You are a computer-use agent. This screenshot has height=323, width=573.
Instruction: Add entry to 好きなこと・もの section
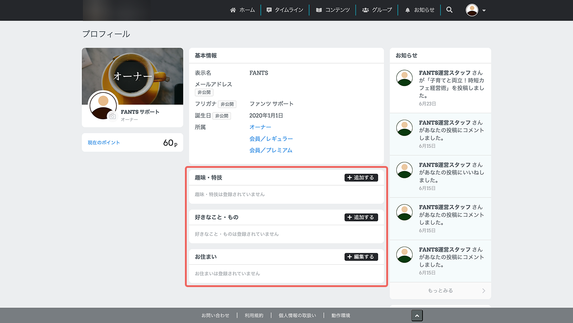[x=361, y=217]
